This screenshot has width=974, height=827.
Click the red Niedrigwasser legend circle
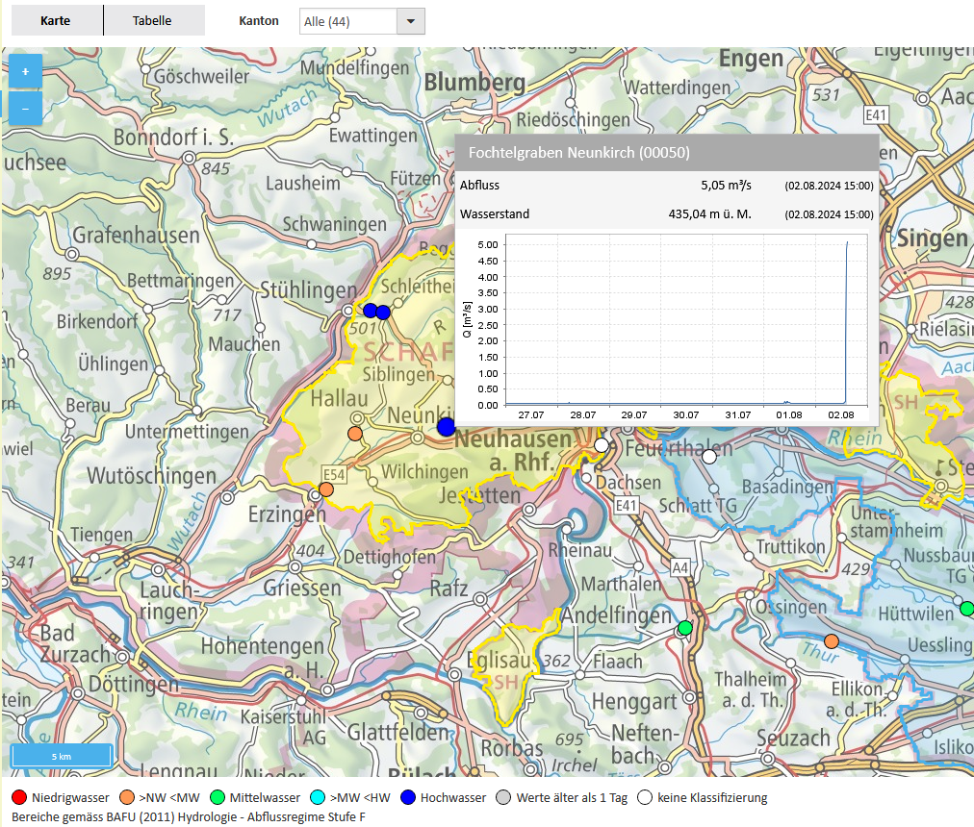point(18,797)
